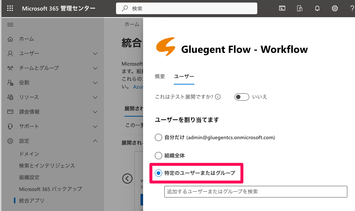
Task: Click the search magnifier icon
Action: click(125, 9)
